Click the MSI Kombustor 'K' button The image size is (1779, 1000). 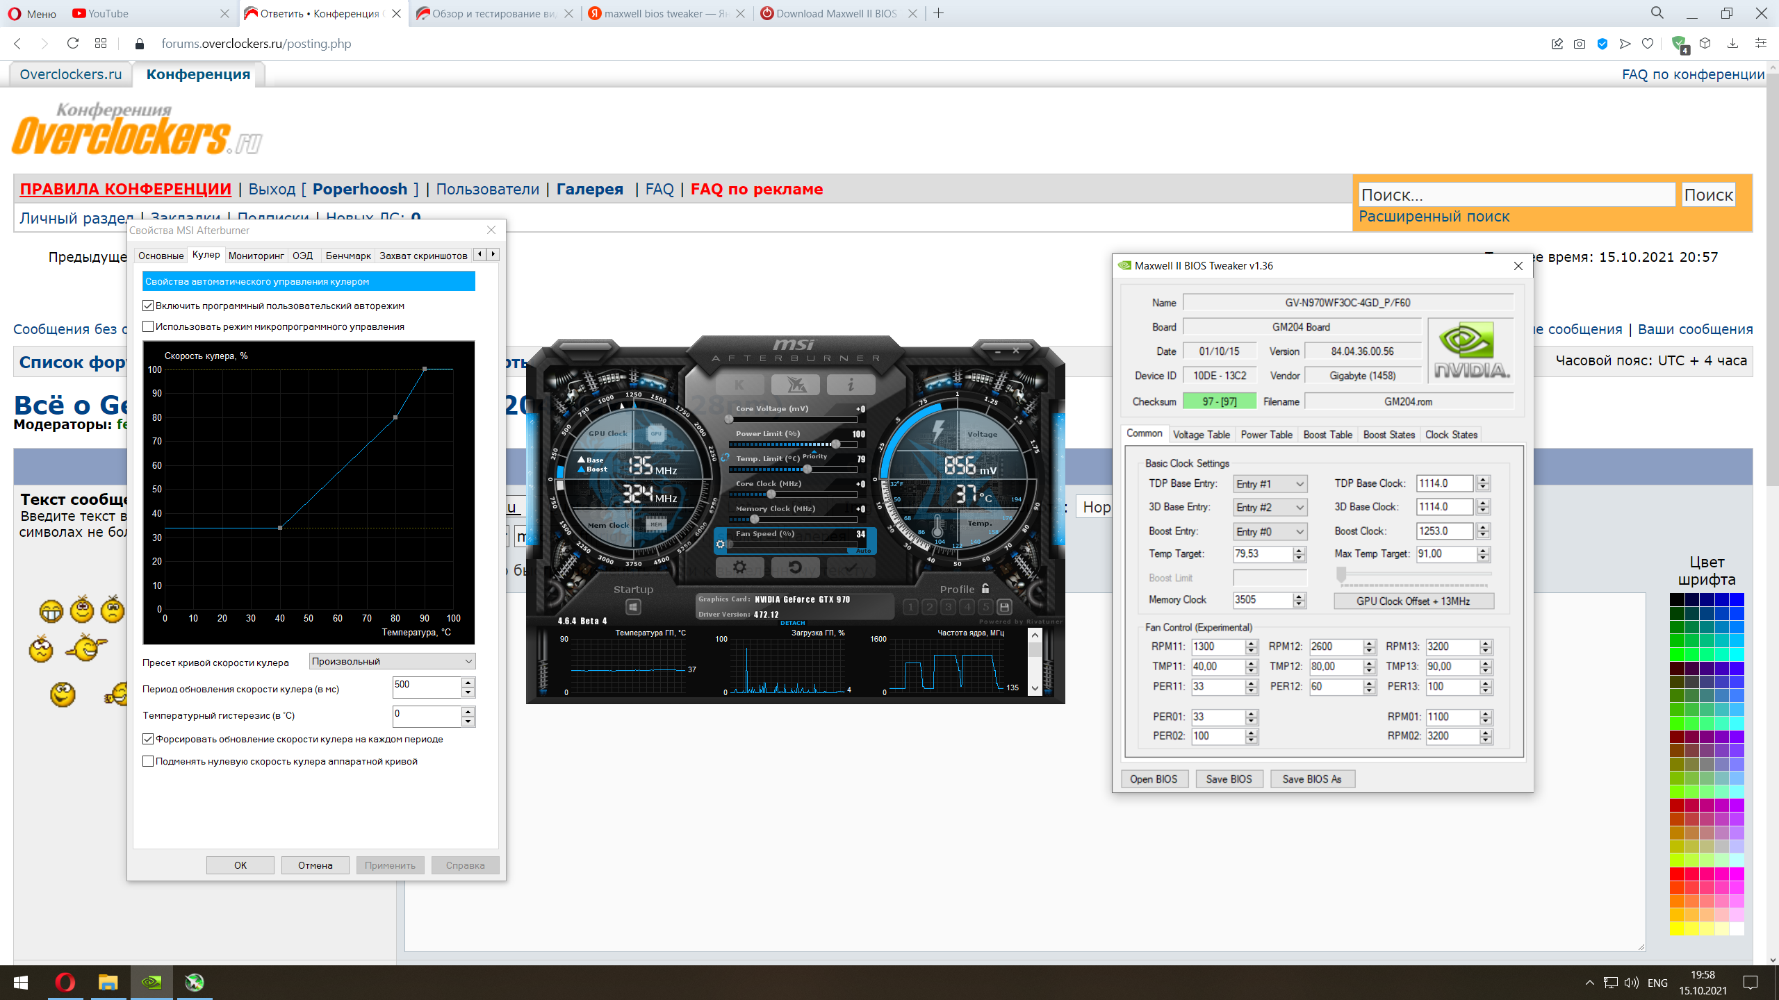coord(739,384)
